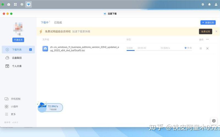220x137 pixels.
Task: Switch to the 下载中 tab
Action: [x=45, y=22]
